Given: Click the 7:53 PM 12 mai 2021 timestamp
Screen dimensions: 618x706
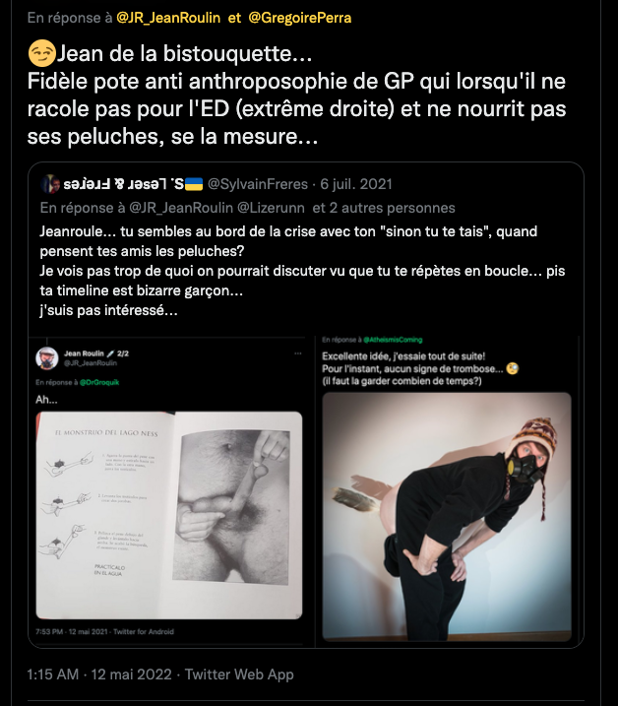Looking at the screenshot, I should tap(72, 632).
